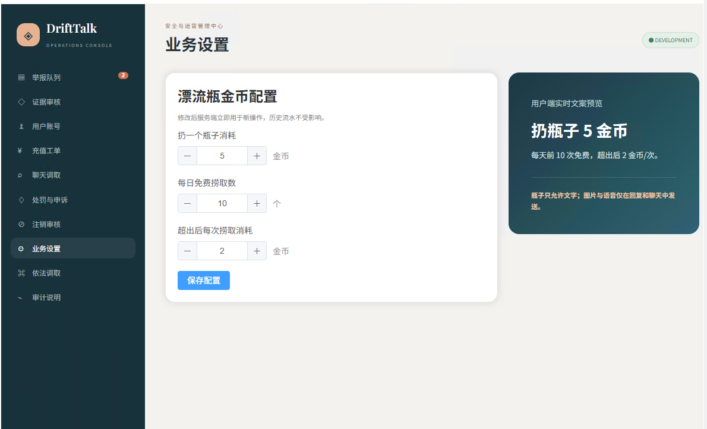Focus the 每日免费捞取数 field showing 10
707x429 pixels.
click(222, 203)
